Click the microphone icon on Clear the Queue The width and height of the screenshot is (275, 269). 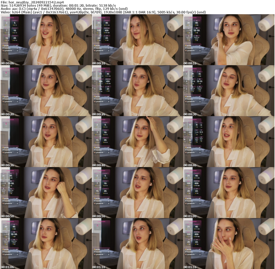pyautogui.click(x=189, y=36)
